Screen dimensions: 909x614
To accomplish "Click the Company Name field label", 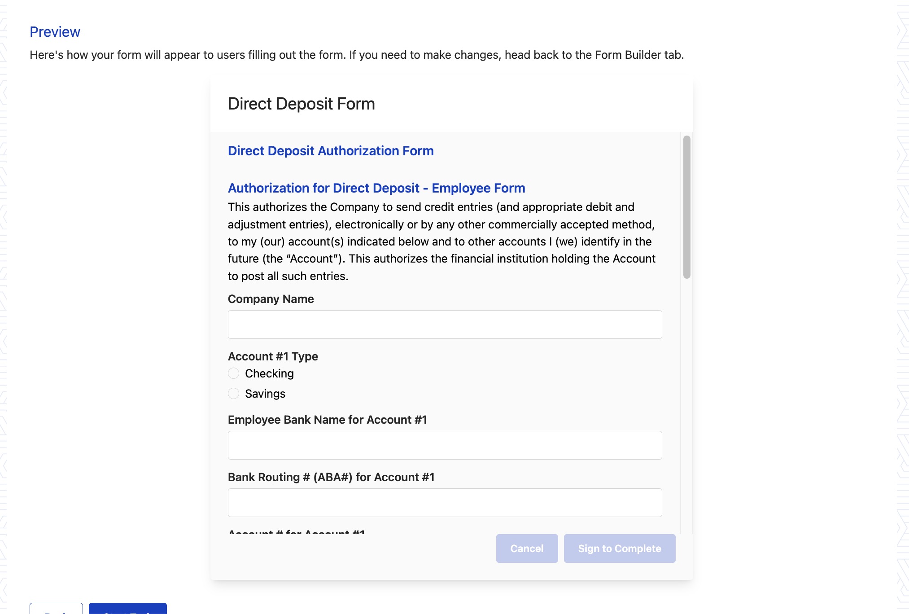I will [x=271, y=299].
